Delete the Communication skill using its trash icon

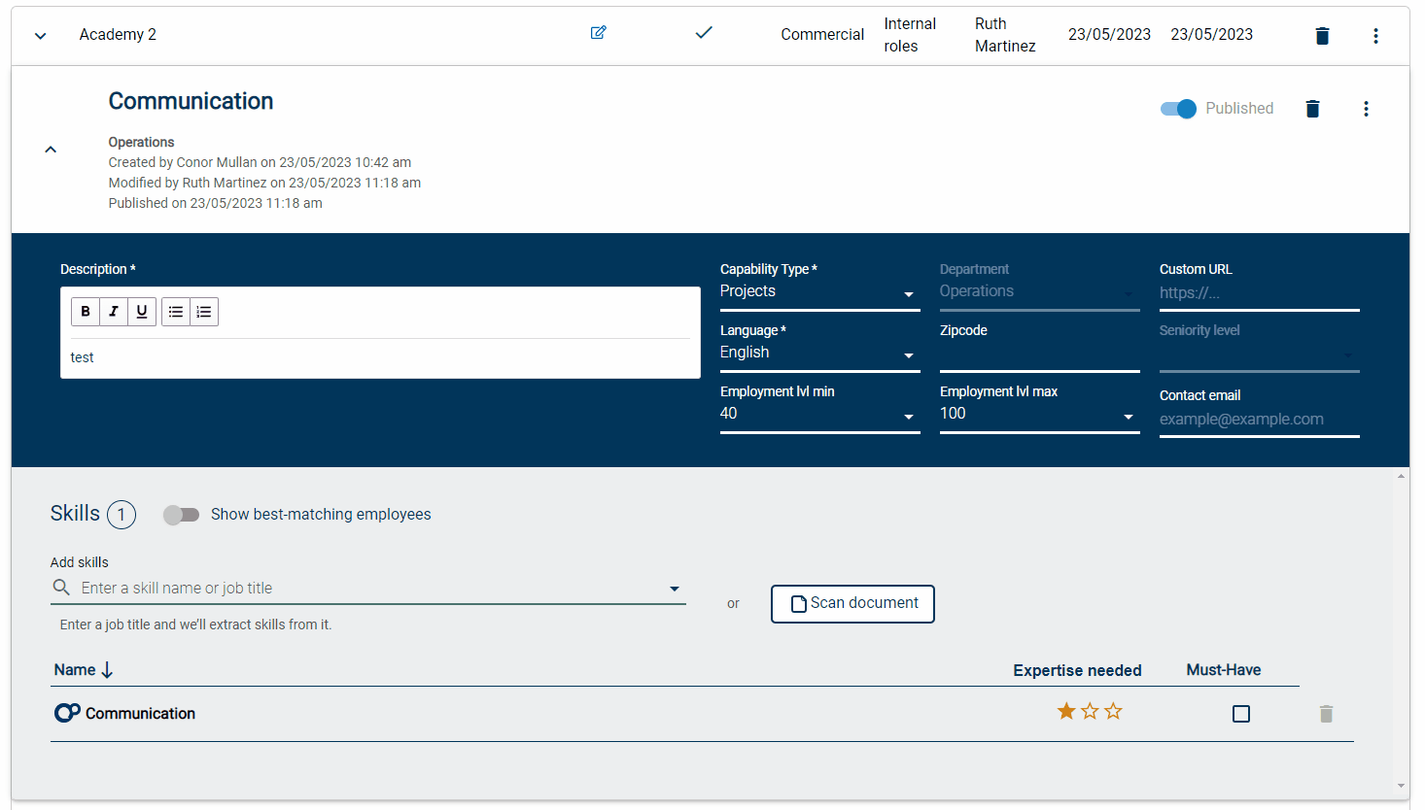pyautogui.click(x=1326, y=713)
